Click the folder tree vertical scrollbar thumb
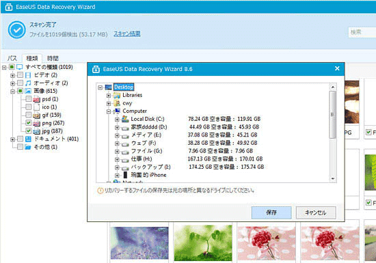This screenshot has width=376, height=263. tap(333, 115)
